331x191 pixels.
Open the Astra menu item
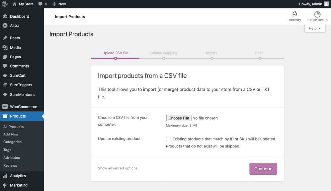click(15, 26)
